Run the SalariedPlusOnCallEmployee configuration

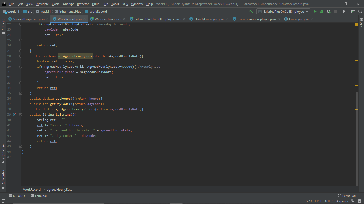pyautogui.click(x=315, y=11)
